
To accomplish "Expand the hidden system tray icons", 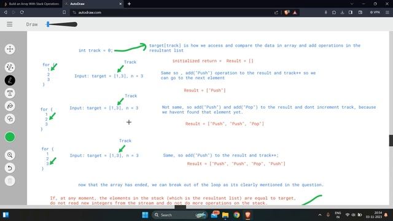I will [320, 215].
